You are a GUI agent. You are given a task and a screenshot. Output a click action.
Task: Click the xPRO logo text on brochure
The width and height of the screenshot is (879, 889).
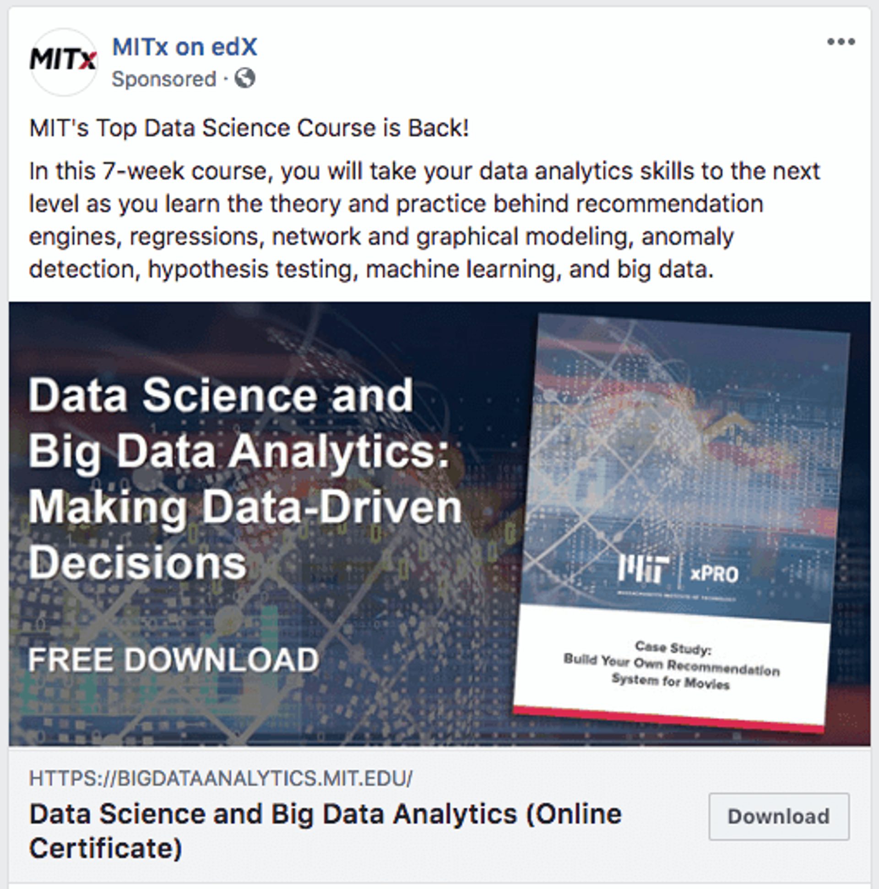[x=714, y=574]
